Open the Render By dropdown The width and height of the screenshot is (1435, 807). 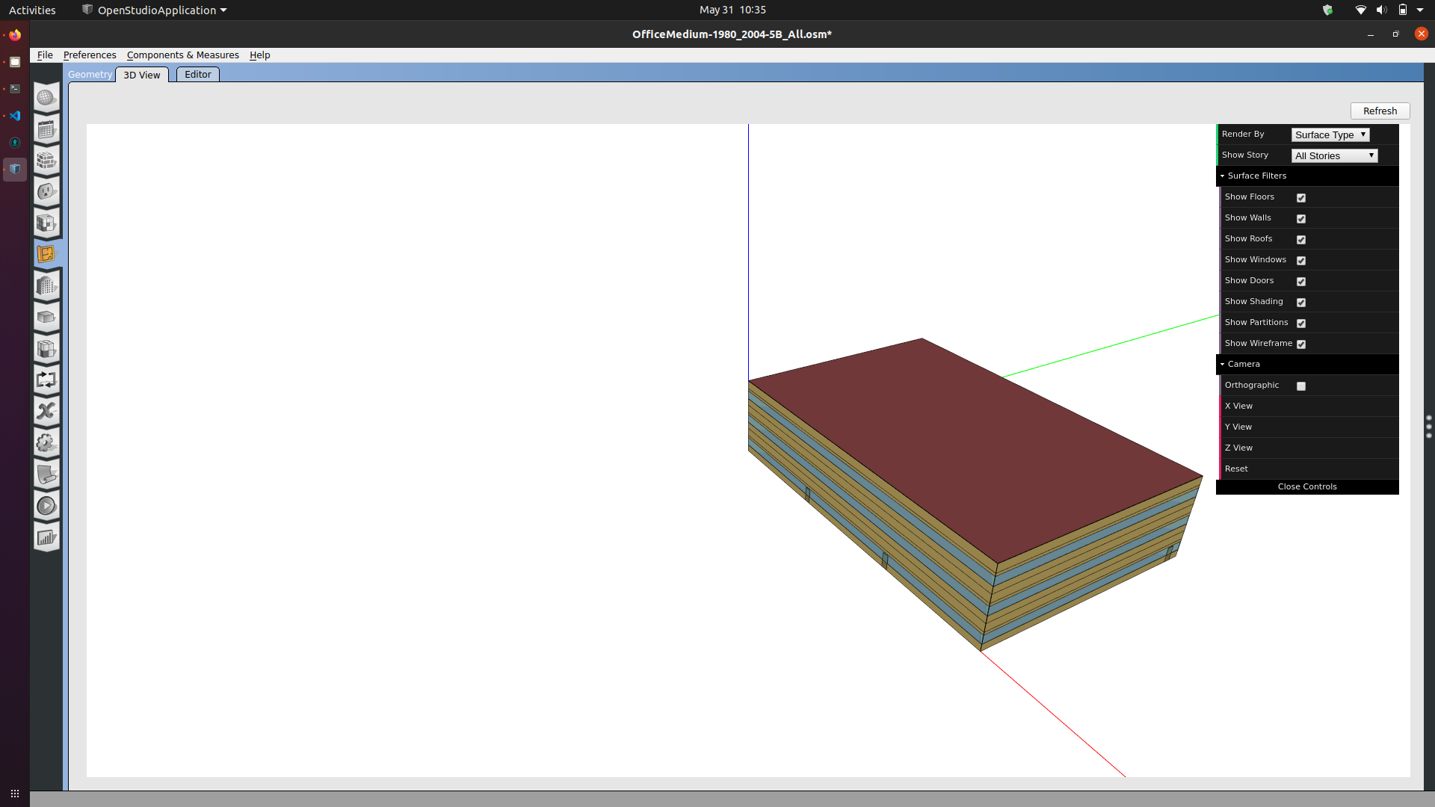(1330, 134)
